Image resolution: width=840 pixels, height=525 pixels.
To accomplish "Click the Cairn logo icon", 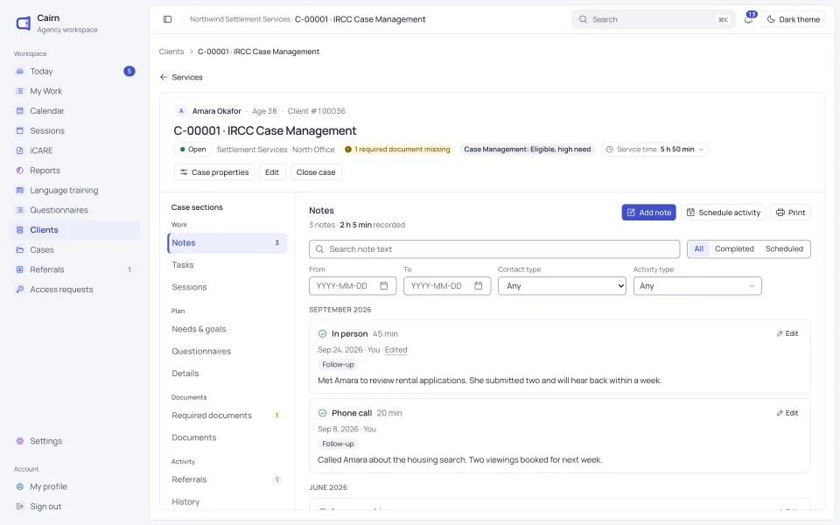I will click(x=23, y=23).
